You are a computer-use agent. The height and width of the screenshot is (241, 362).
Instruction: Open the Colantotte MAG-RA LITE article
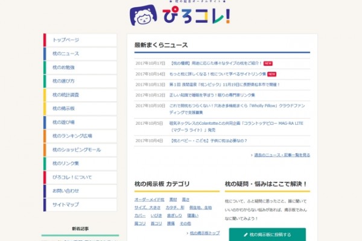click(236, 127)
